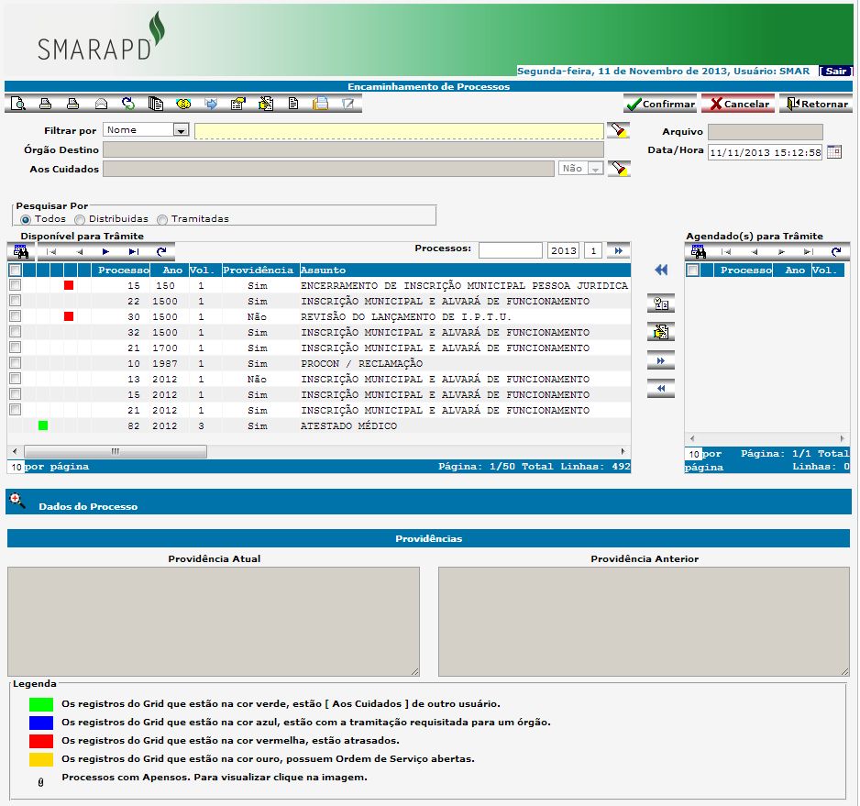Tick select-all checkbox in Agendado(s) grid header
This screenshot has width=860, height=806.
tap(693, 270)
